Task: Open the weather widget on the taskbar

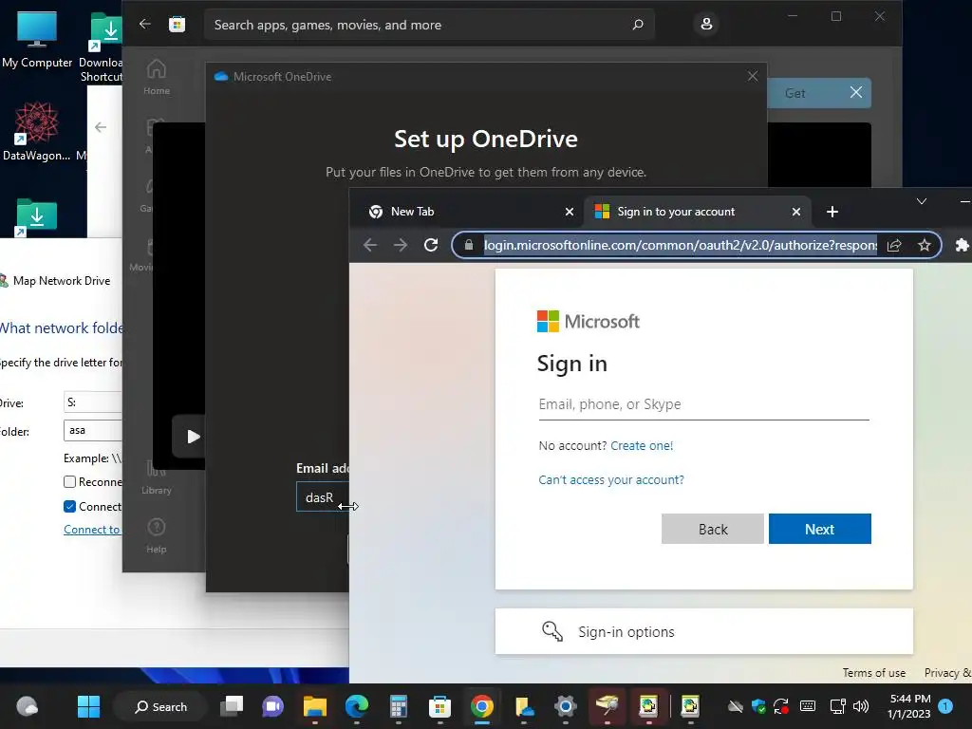Action: coord(27,706)
